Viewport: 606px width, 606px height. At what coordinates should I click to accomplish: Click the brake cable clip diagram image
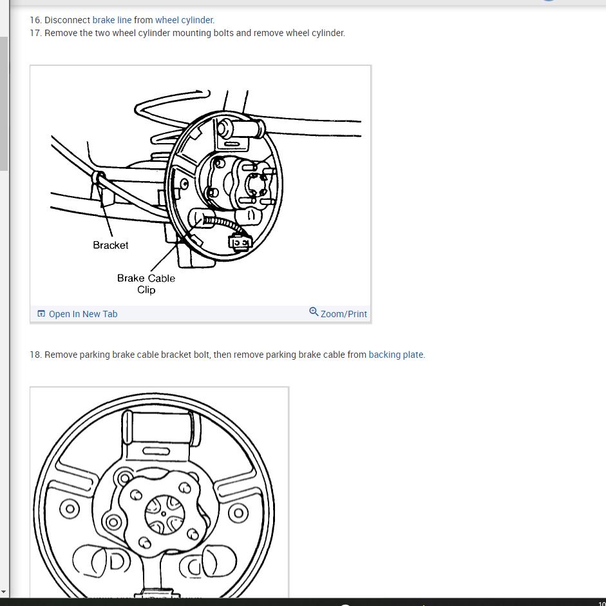[x=200, y=186]
